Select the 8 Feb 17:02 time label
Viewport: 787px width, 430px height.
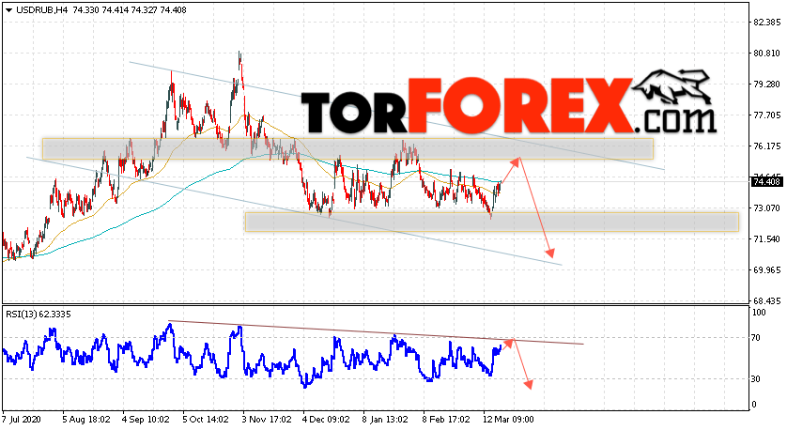point(446,420)
